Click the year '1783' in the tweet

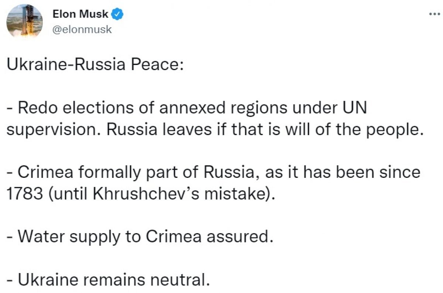coord(23,194)
